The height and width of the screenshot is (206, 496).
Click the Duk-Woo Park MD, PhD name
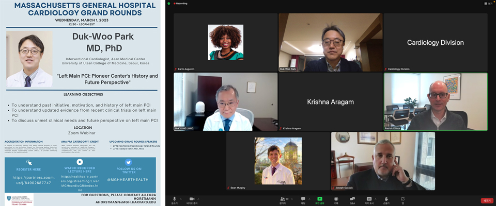point(103,42)
